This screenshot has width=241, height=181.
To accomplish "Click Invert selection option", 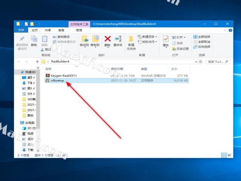I will (x=202, y=47).
